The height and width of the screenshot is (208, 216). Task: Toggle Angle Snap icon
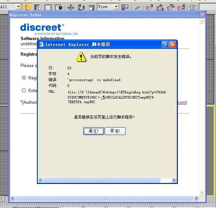160,7
